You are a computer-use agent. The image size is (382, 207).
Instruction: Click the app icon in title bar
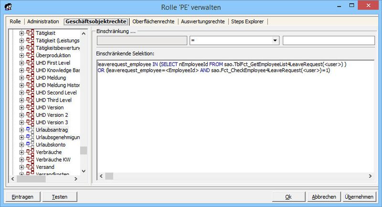click(x=8, y=7)
